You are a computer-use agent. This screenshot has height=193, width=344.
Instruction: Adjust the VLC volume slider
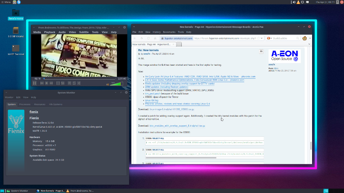[116, 84]
